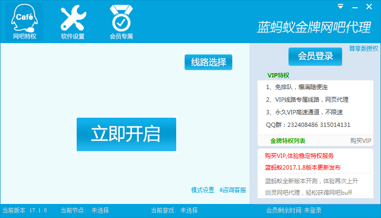Close the 蓝蚂蚁 window
Screen dimensions: 381x218
tap(369, 7)
